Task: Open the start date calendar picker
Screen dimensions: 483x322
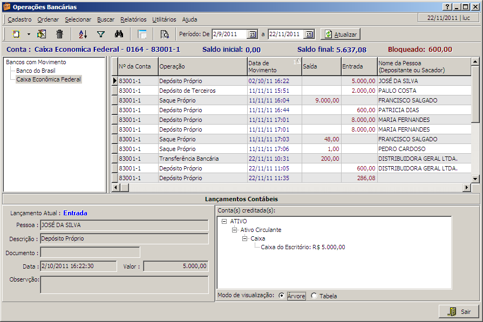Action: (x=252, y=35)
